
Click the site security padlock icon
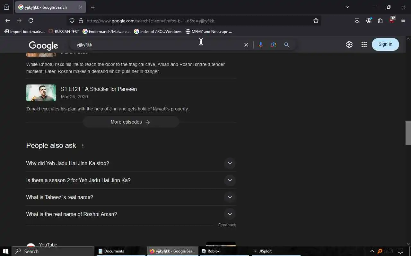81,20
